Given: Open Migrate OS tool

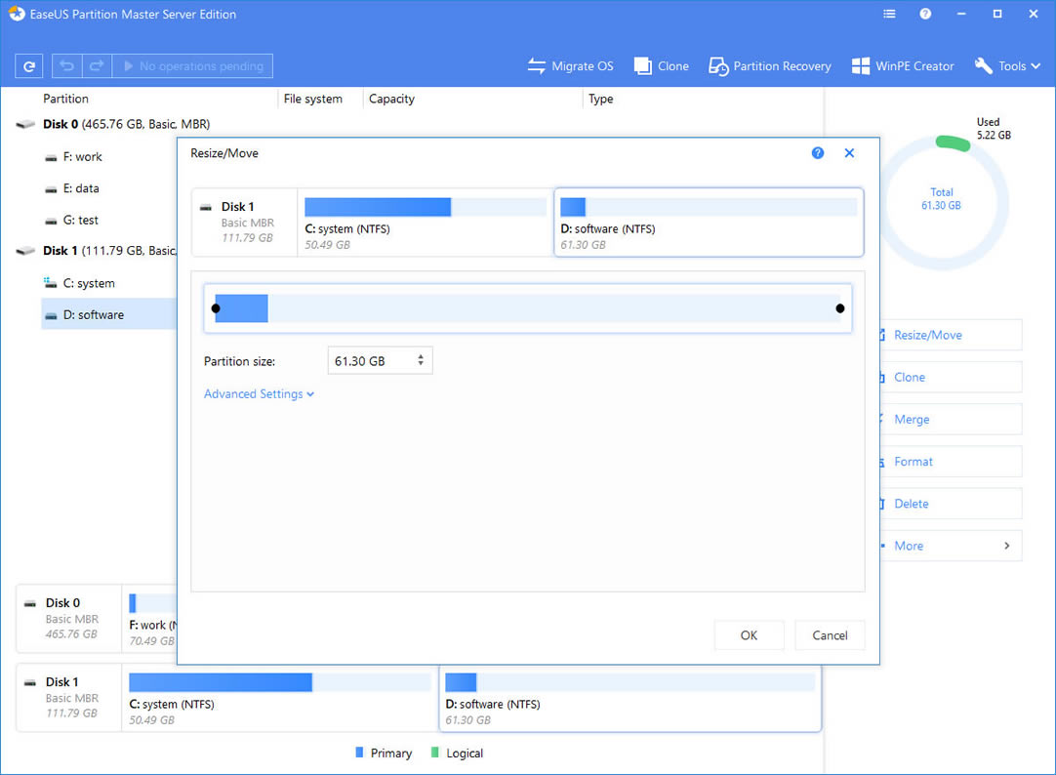Looking at the screenshot, I should [571, 66].
